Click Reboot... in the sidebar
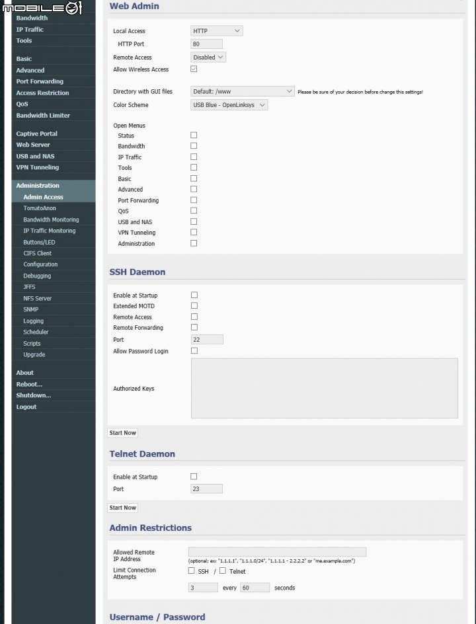The width and height of the screenshot is (476, 624). 54,385
